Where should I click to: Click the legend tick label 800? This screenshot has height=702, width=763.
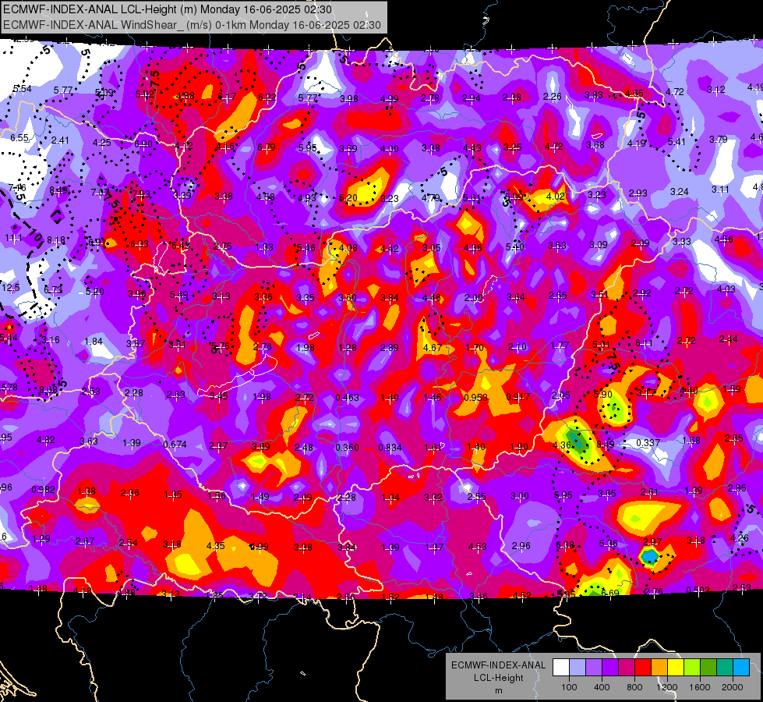634,687
